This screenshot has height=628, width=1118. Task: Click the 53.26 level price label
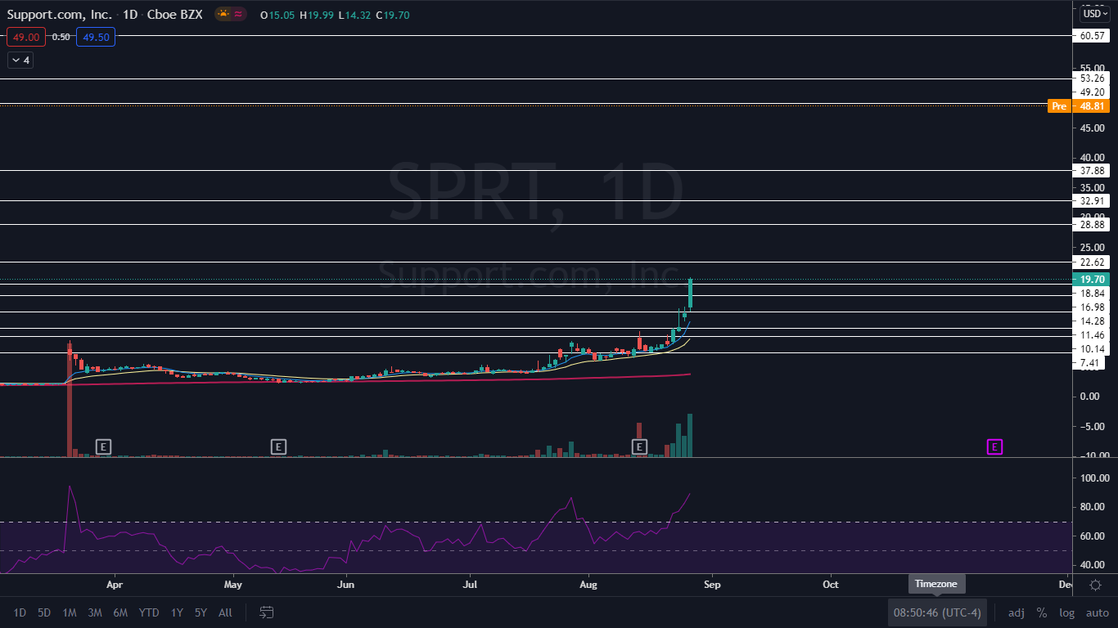pyautogui.click(x=1093, y=78)
